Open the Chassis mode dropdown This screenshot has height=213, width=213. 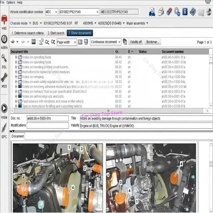coord(30,23)
